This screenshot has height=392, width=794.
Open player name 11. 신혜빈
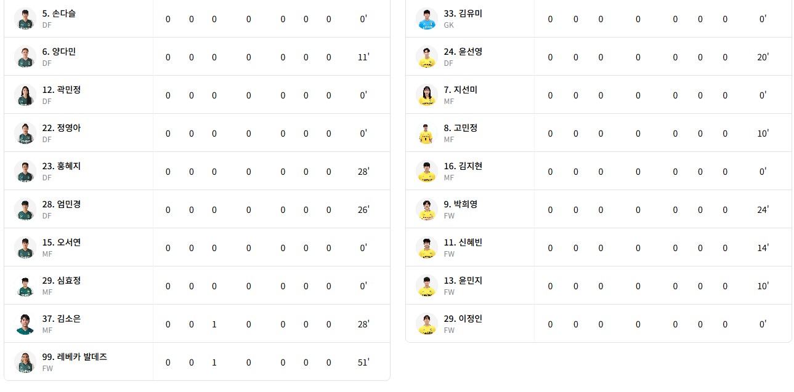click(x=463, y=242)
